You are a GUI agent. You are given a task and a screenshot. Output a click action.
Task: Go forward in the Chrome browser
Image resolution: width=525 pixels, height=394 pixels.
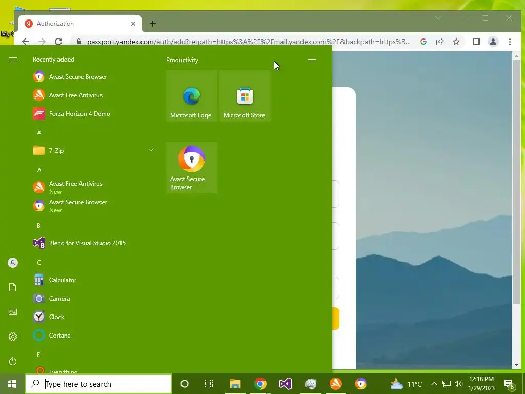(x=42, y=42)
